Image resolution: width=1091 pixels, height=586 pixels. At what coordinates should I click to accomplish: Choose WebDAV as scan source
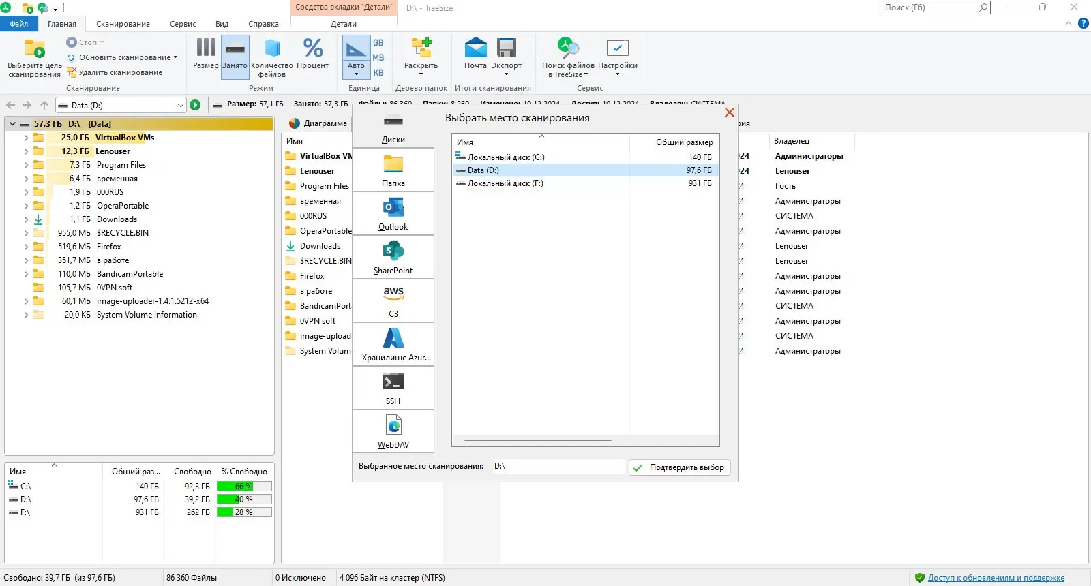[393, 432]
